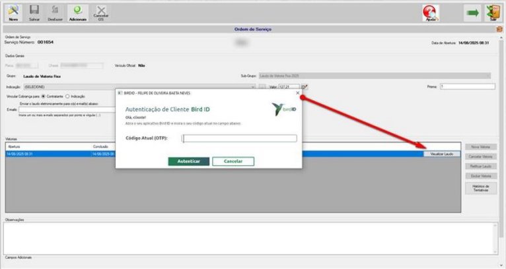Save using the Salvar floppy icon

(34, 13)
